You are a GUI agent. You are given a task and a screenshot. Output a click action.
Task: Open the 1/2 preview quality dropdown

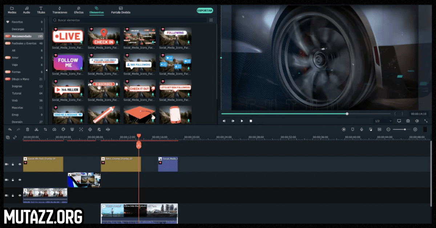(383, 121)
